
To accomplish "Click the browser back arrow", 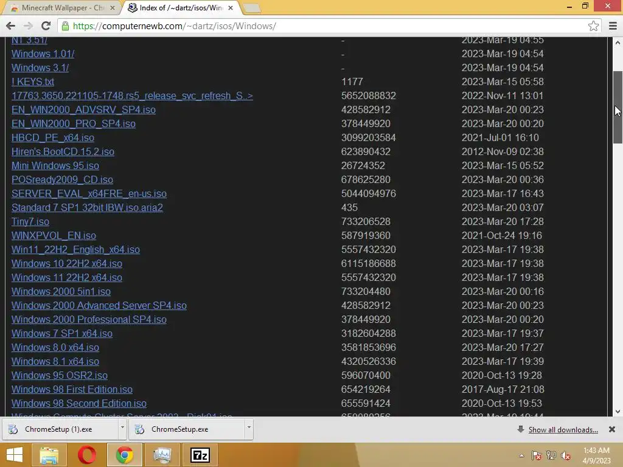I will coord(11,26).
